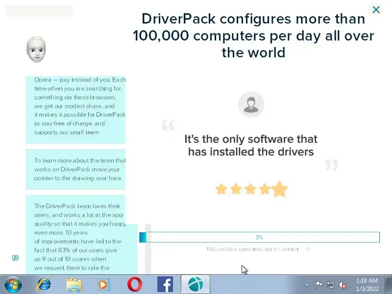Open the Windows Start menu orb
This screenshot has height=294, width=392.
pyautogui.click(x=13, y=284)
